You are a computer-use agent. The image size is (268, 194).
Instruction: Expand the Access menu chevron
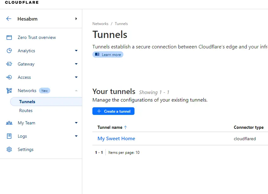point(76,77)
